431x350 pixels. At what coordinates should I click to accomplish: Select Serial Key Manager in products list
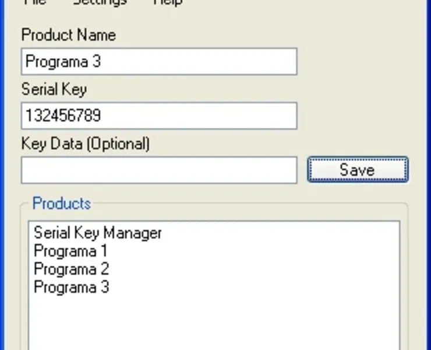[x=97, y=233]
